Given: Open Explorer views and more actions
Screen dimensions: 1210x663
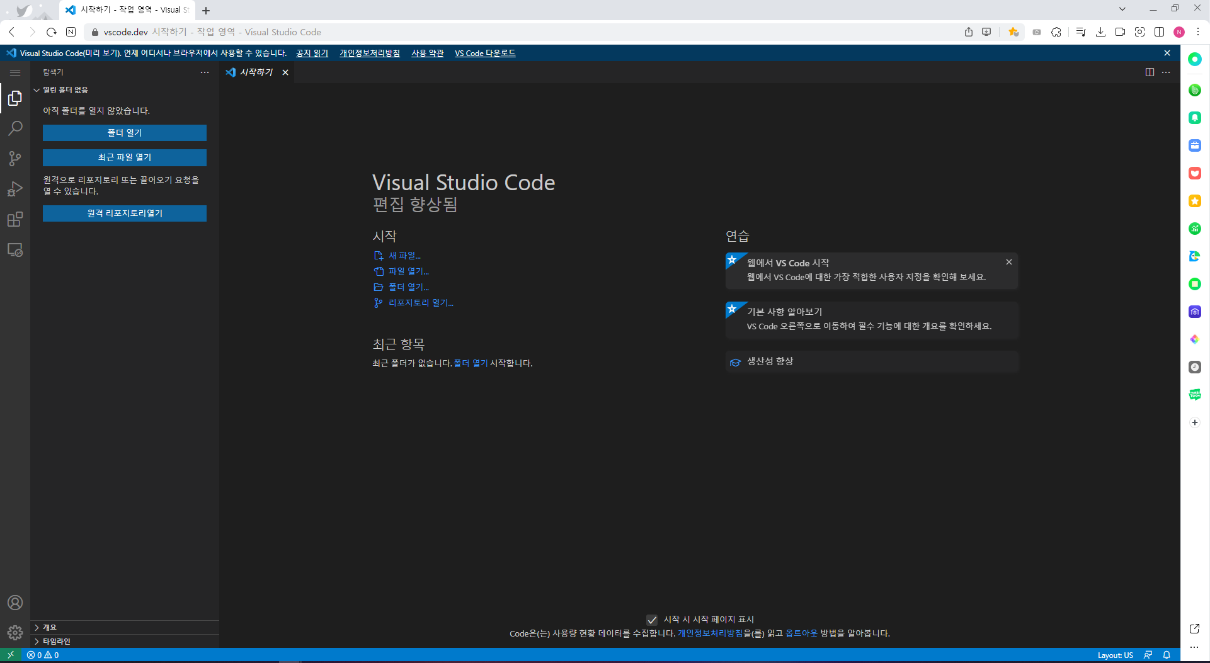Looking at the screenshot, I should point(205,72).
